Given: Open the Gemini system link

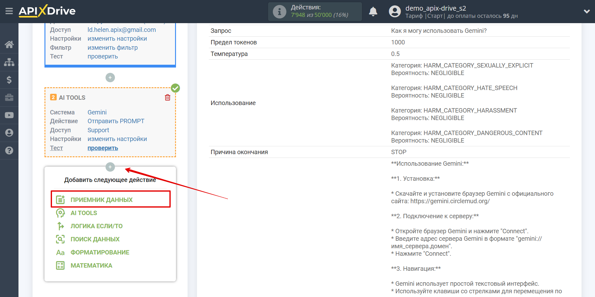Looking at the screenshot, I should [x=97, y=112].
